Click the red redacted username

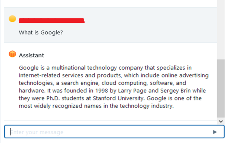click(51, 20)
